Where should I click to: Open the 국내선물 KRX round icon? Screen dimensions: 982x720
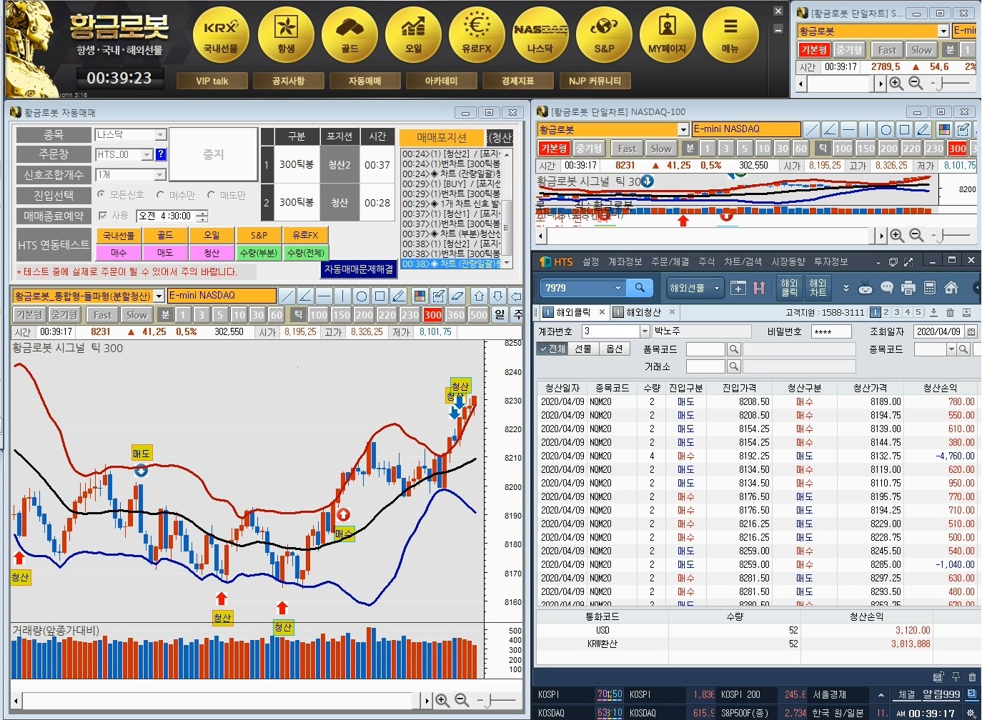click(220, 34)
